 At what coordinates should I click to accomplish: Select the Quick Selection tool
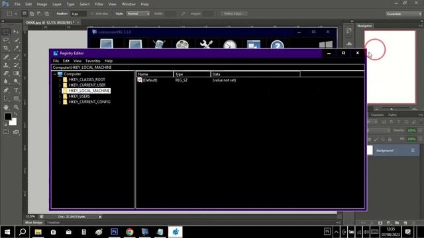(x=16, y=40)
